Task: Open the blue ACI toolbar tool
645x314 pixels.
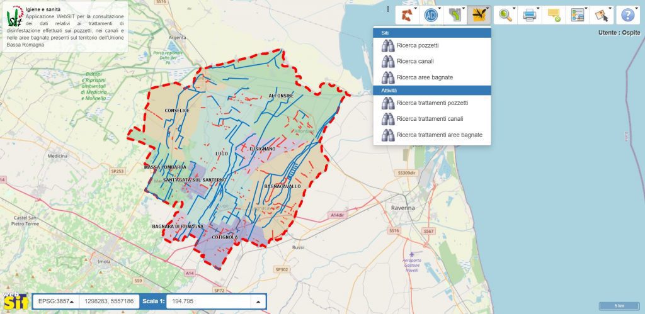Action: coord(431,14)
